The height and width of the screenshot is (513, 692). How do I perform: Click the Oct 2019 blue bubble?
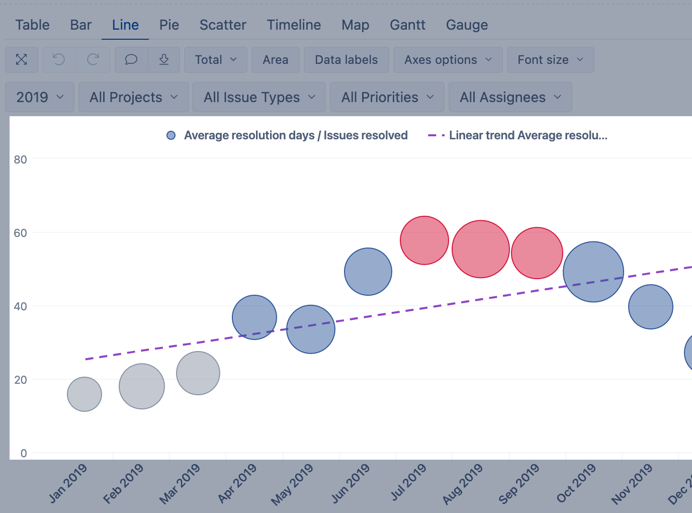click(593, 272)
